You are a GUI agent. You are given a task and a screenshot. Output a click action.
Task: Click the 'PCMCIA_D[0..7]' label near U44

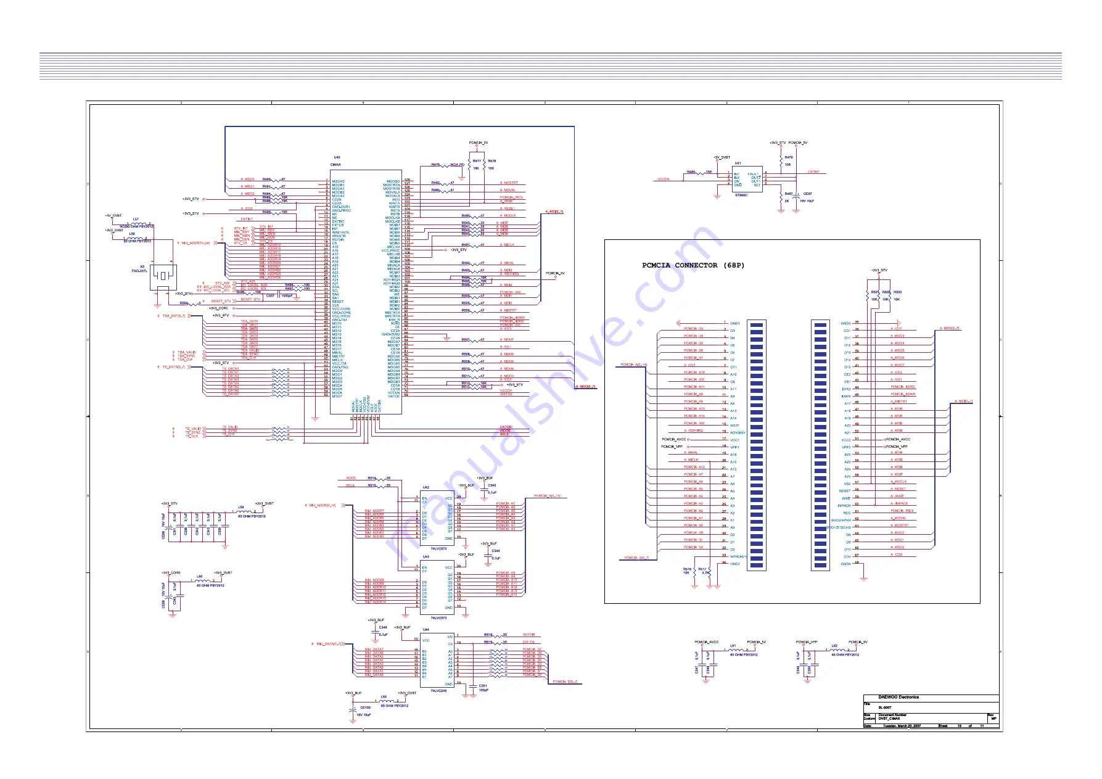click(565, 682)
